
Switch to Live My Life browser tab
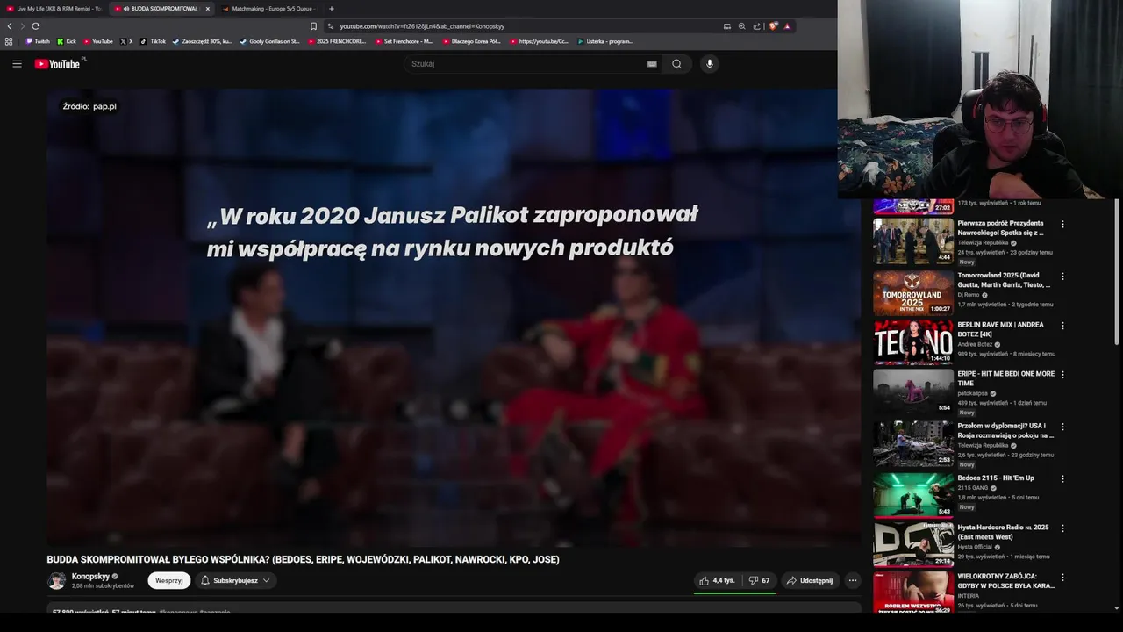pos(54,9)
